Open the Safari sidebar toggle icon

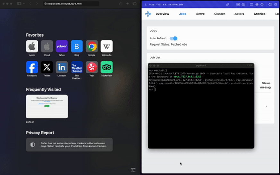(x=19, y=4)
